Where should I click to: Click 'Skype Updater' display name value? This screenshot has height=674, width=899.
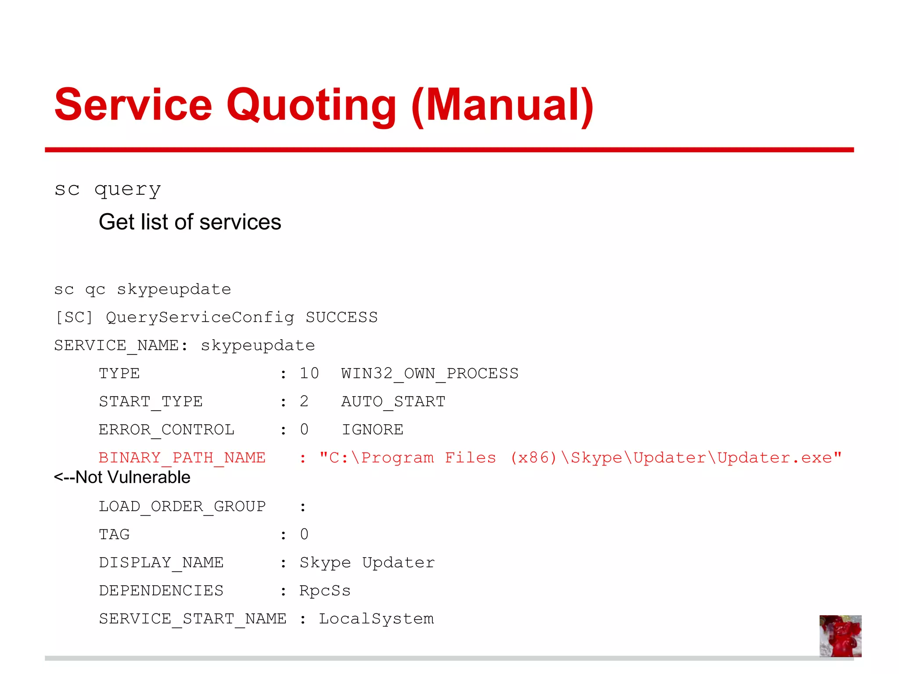[367, 563]
